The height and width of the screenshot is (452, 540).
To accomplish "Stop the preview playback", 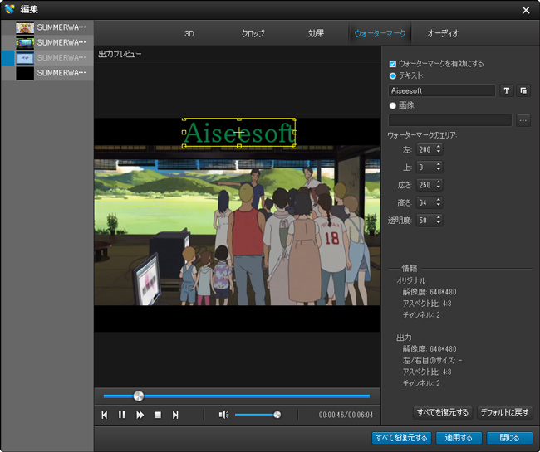I will click(x=157, y=415).
